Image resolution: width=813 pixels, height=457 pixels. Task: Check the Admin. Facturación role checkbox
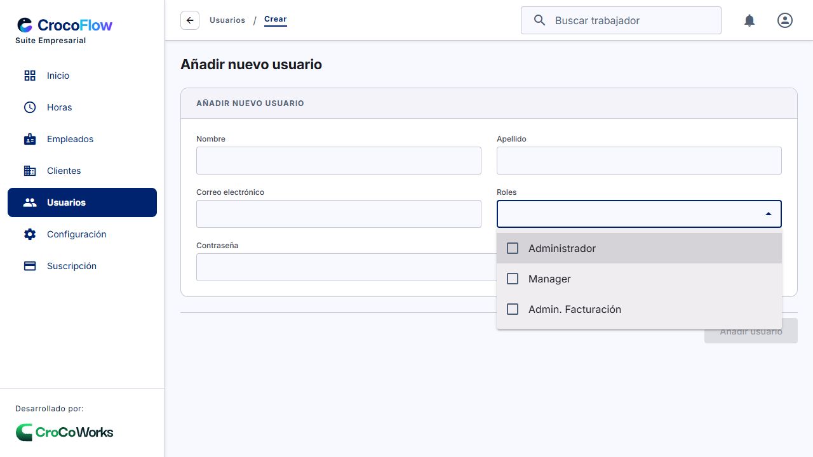click(x=513, y=309)
